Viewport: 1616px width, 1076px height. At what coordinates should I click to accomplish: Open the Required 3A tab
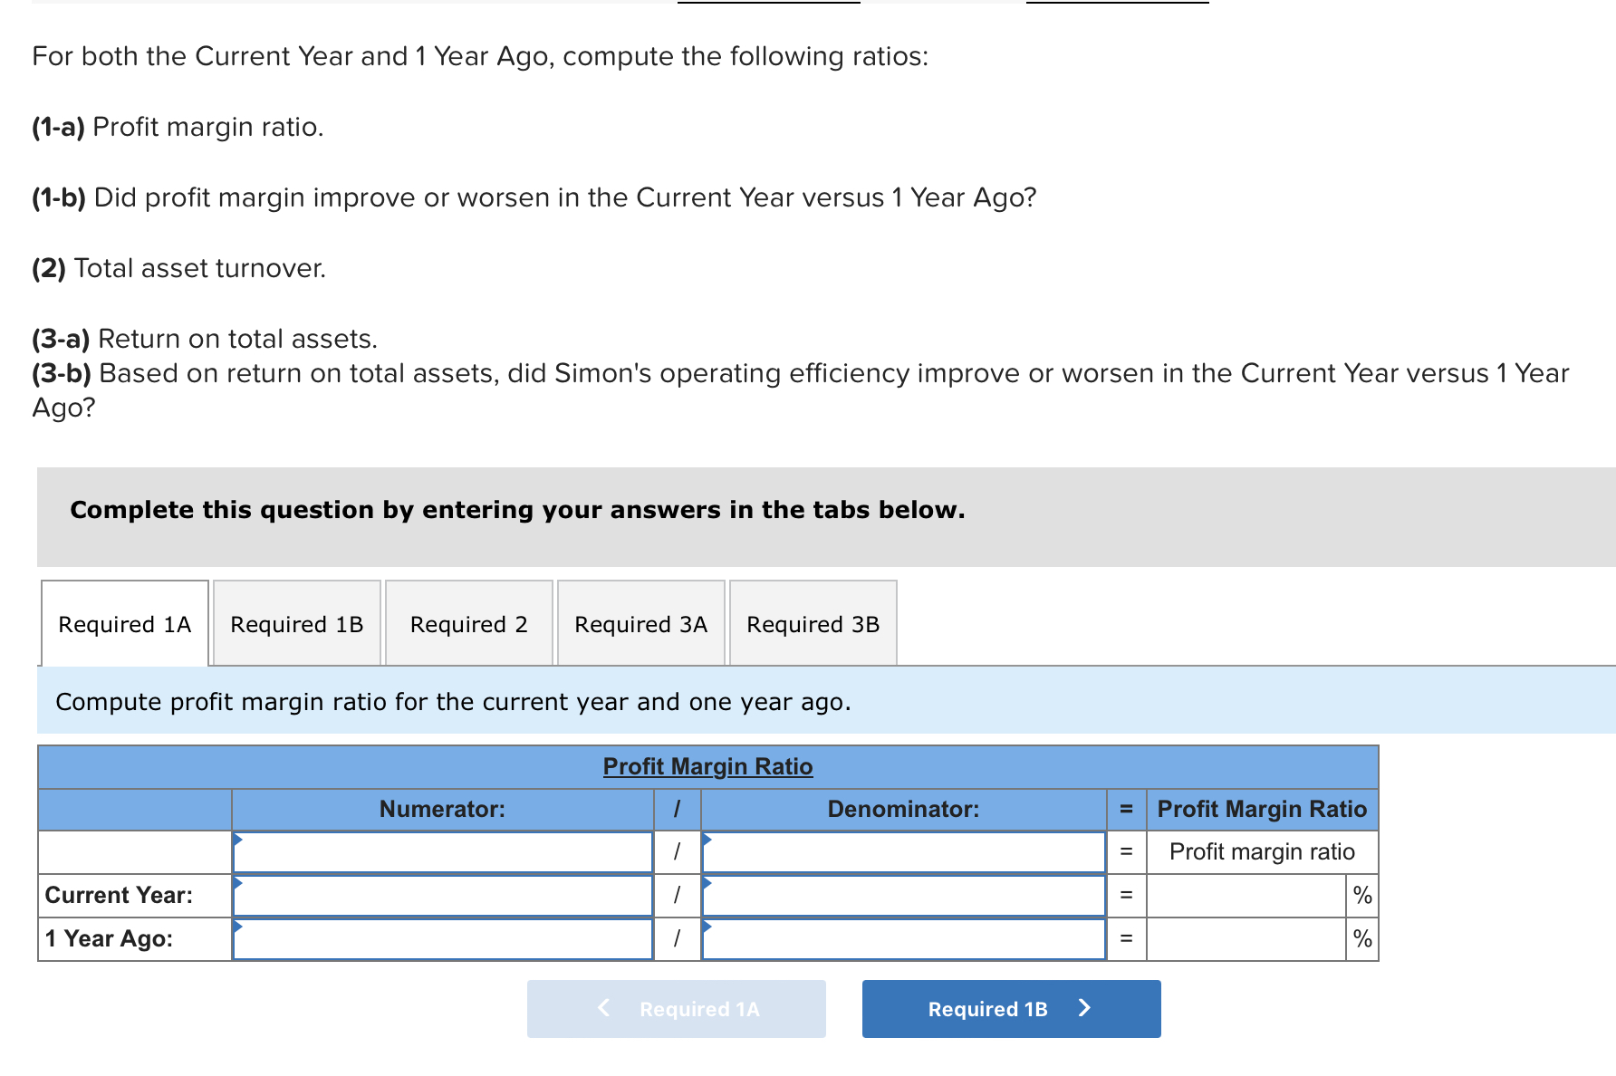pyautogui.click(x=640, y=624)
